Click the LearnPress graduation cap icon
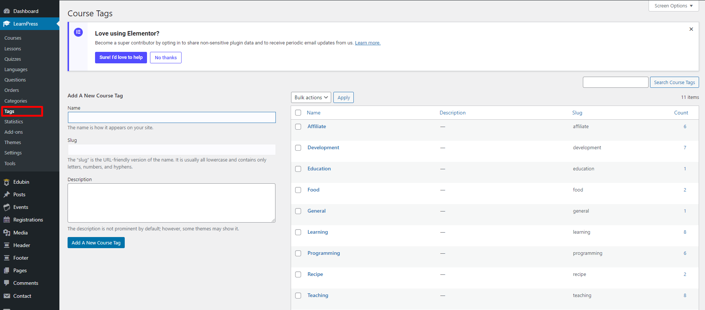 point(7,24)
